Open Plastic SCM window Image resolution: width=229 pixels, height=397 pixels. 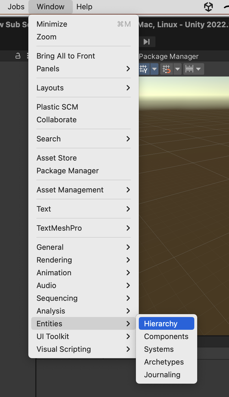pyautogui.click(x=84, y=107)
